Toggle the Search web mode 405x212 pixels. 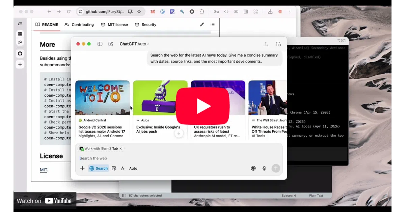99,168
